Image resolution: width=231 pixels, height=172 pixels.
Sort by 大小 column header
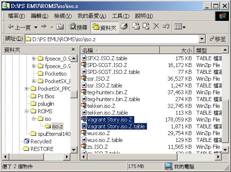pyautogui.click(x=177, y=50)
